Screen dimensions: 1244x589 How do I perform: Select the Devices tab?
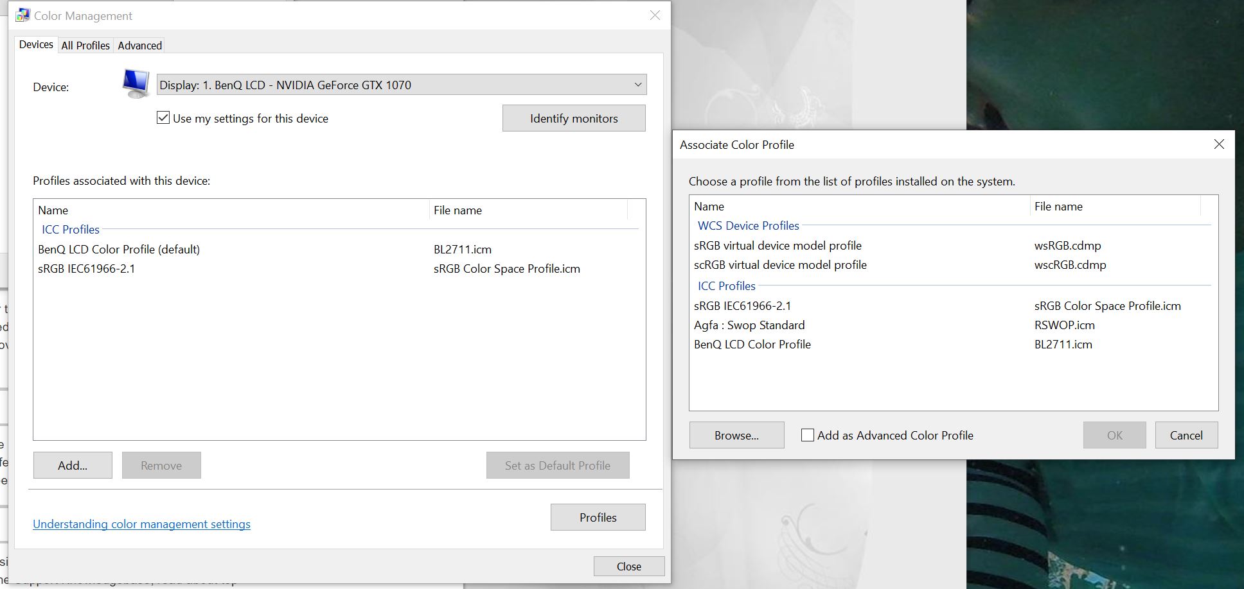tap(36, 44)
